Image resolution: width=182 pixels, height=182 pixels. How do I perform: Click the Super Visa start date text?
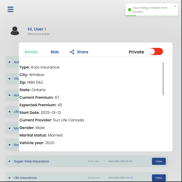(120, 161)
